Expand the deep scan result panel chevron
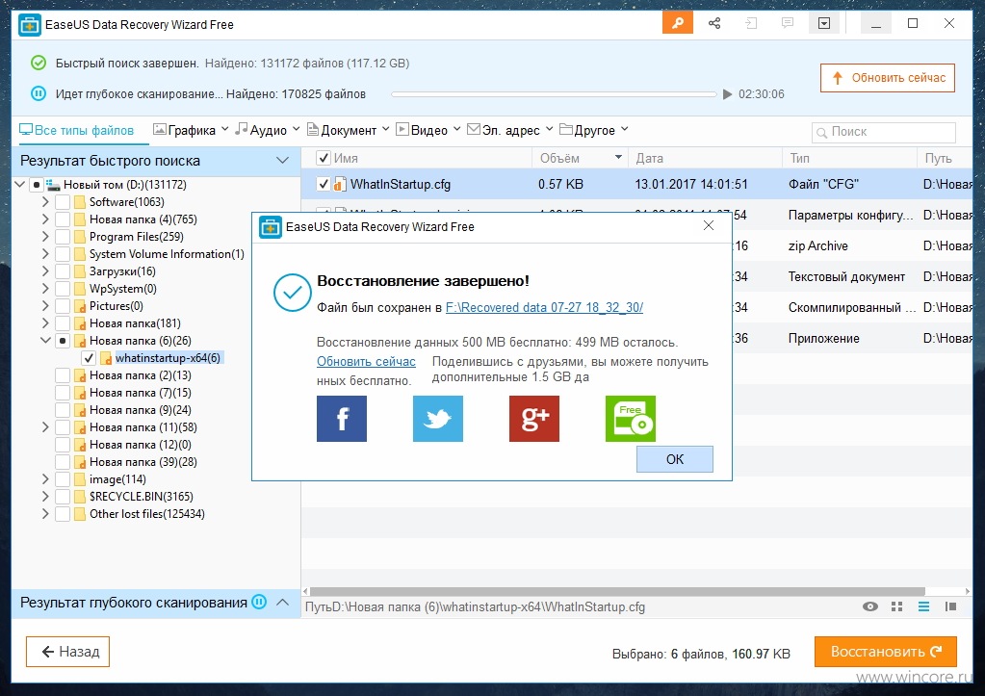This screenshot has width=985, height=696. click(283, 602)
